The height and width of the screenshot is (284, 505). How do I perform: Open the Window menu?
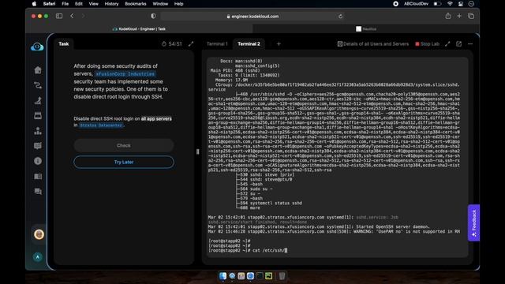coord(160,4)
